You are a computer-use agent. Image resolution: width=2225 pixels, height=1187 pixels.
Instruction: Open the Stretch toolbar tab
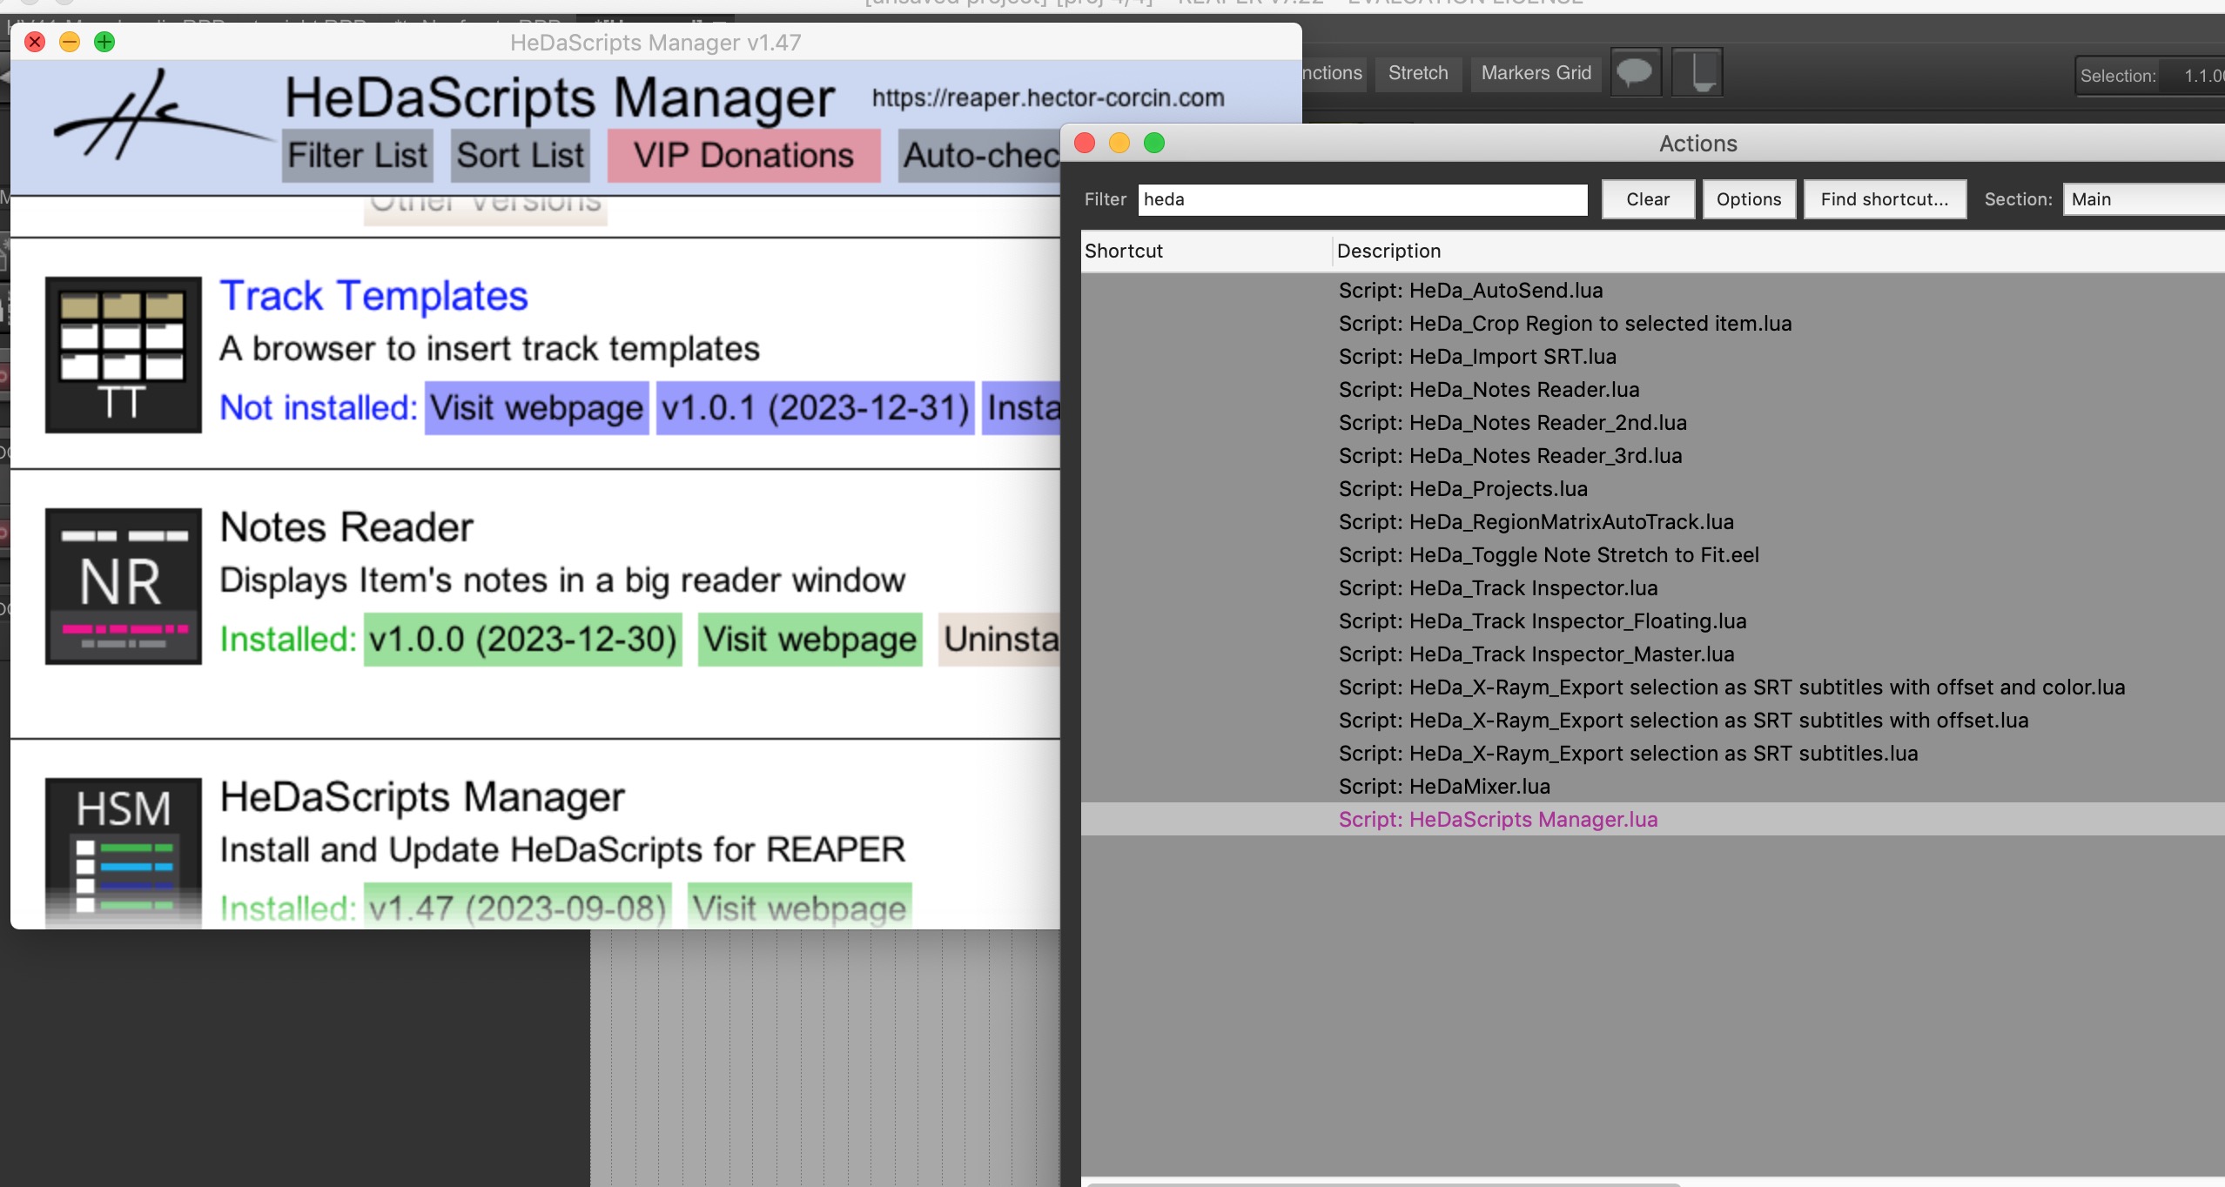pyautogui.click(x=1417, y=73)
